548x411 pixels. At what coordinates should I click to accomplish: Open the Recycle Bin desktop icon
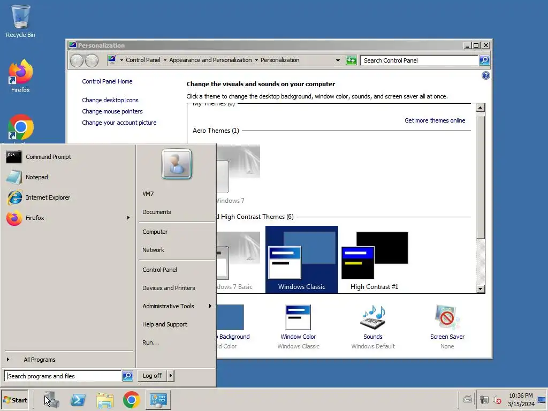[20, 21]
